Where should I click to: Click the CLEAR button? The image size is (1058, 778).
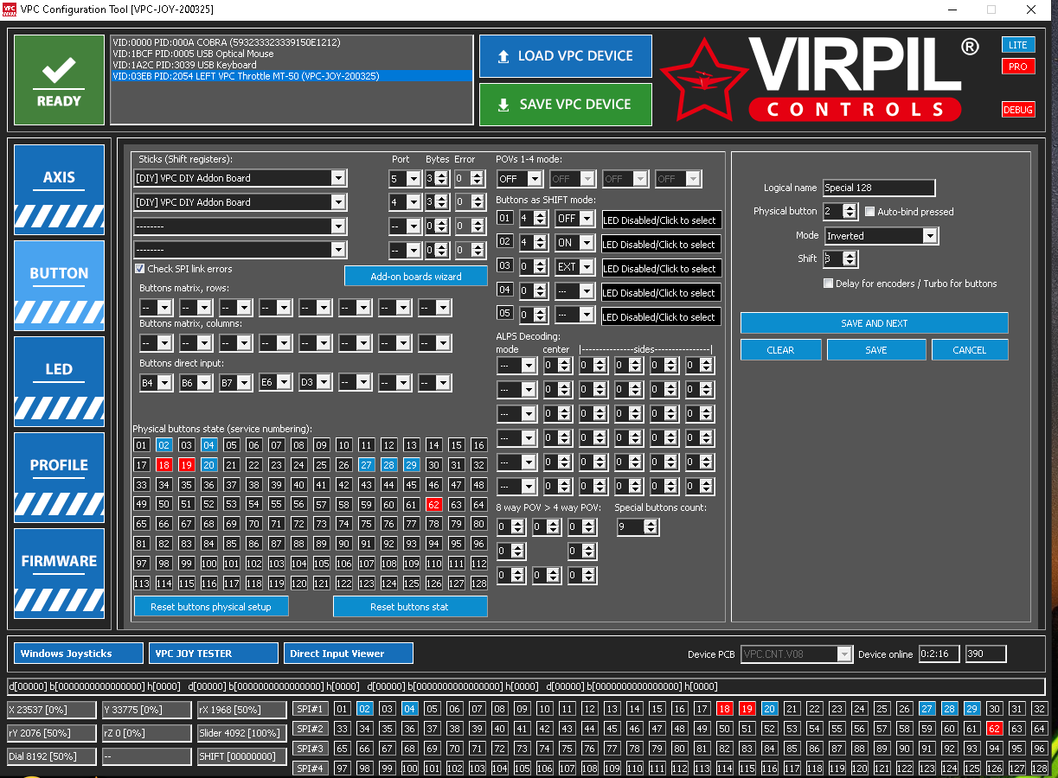point(780,350)
